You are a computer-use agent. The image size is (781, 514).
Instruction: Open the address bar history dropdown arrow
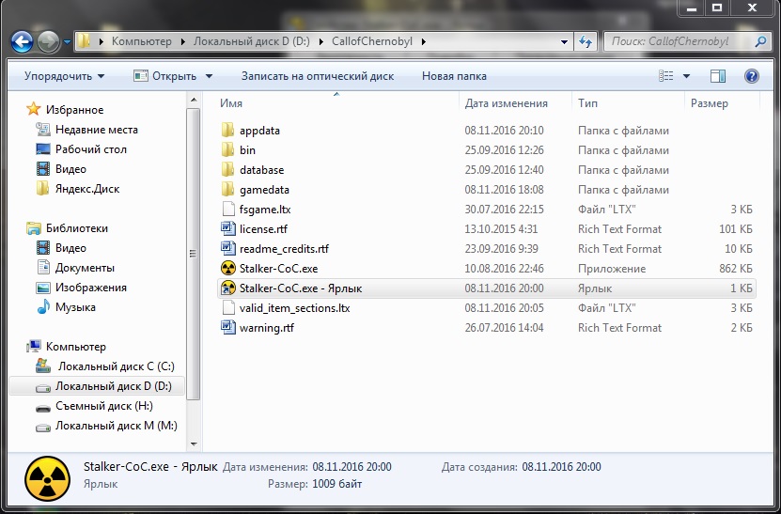tap(564, 42)
